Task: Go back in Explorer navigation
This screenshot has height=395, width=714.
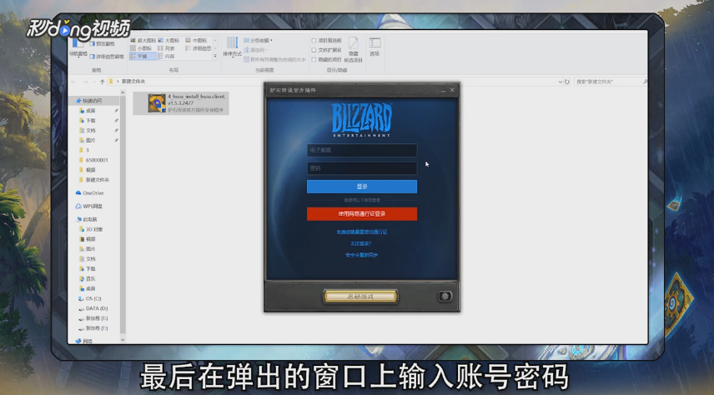Action: pyautogui.click(x=73, y=82)
